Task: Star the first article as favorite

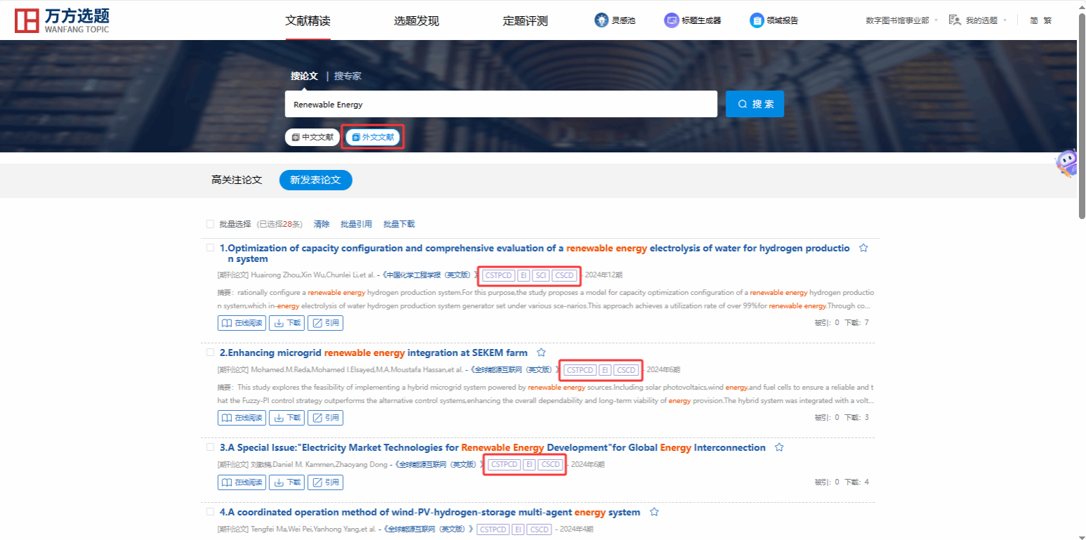Action: 863,248
